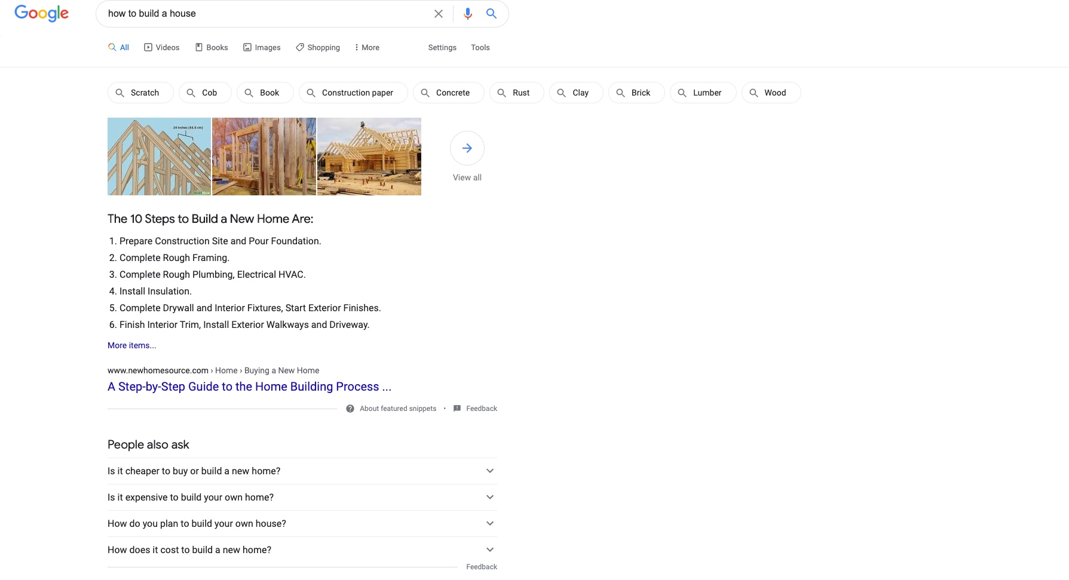This screenshot has height=580, width=1069.
Task: Click the magnifier icon to search
Action: [x=491, y=13]
